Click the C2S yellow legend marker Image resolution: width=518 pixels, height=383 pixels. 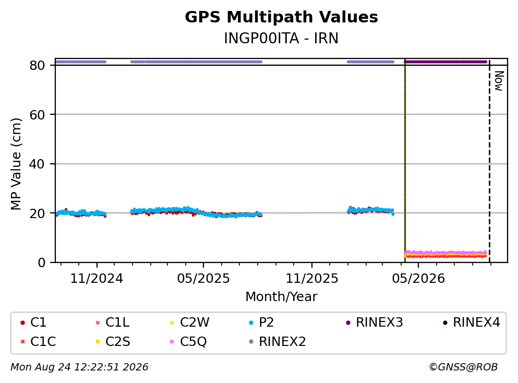tap(98, 342)
